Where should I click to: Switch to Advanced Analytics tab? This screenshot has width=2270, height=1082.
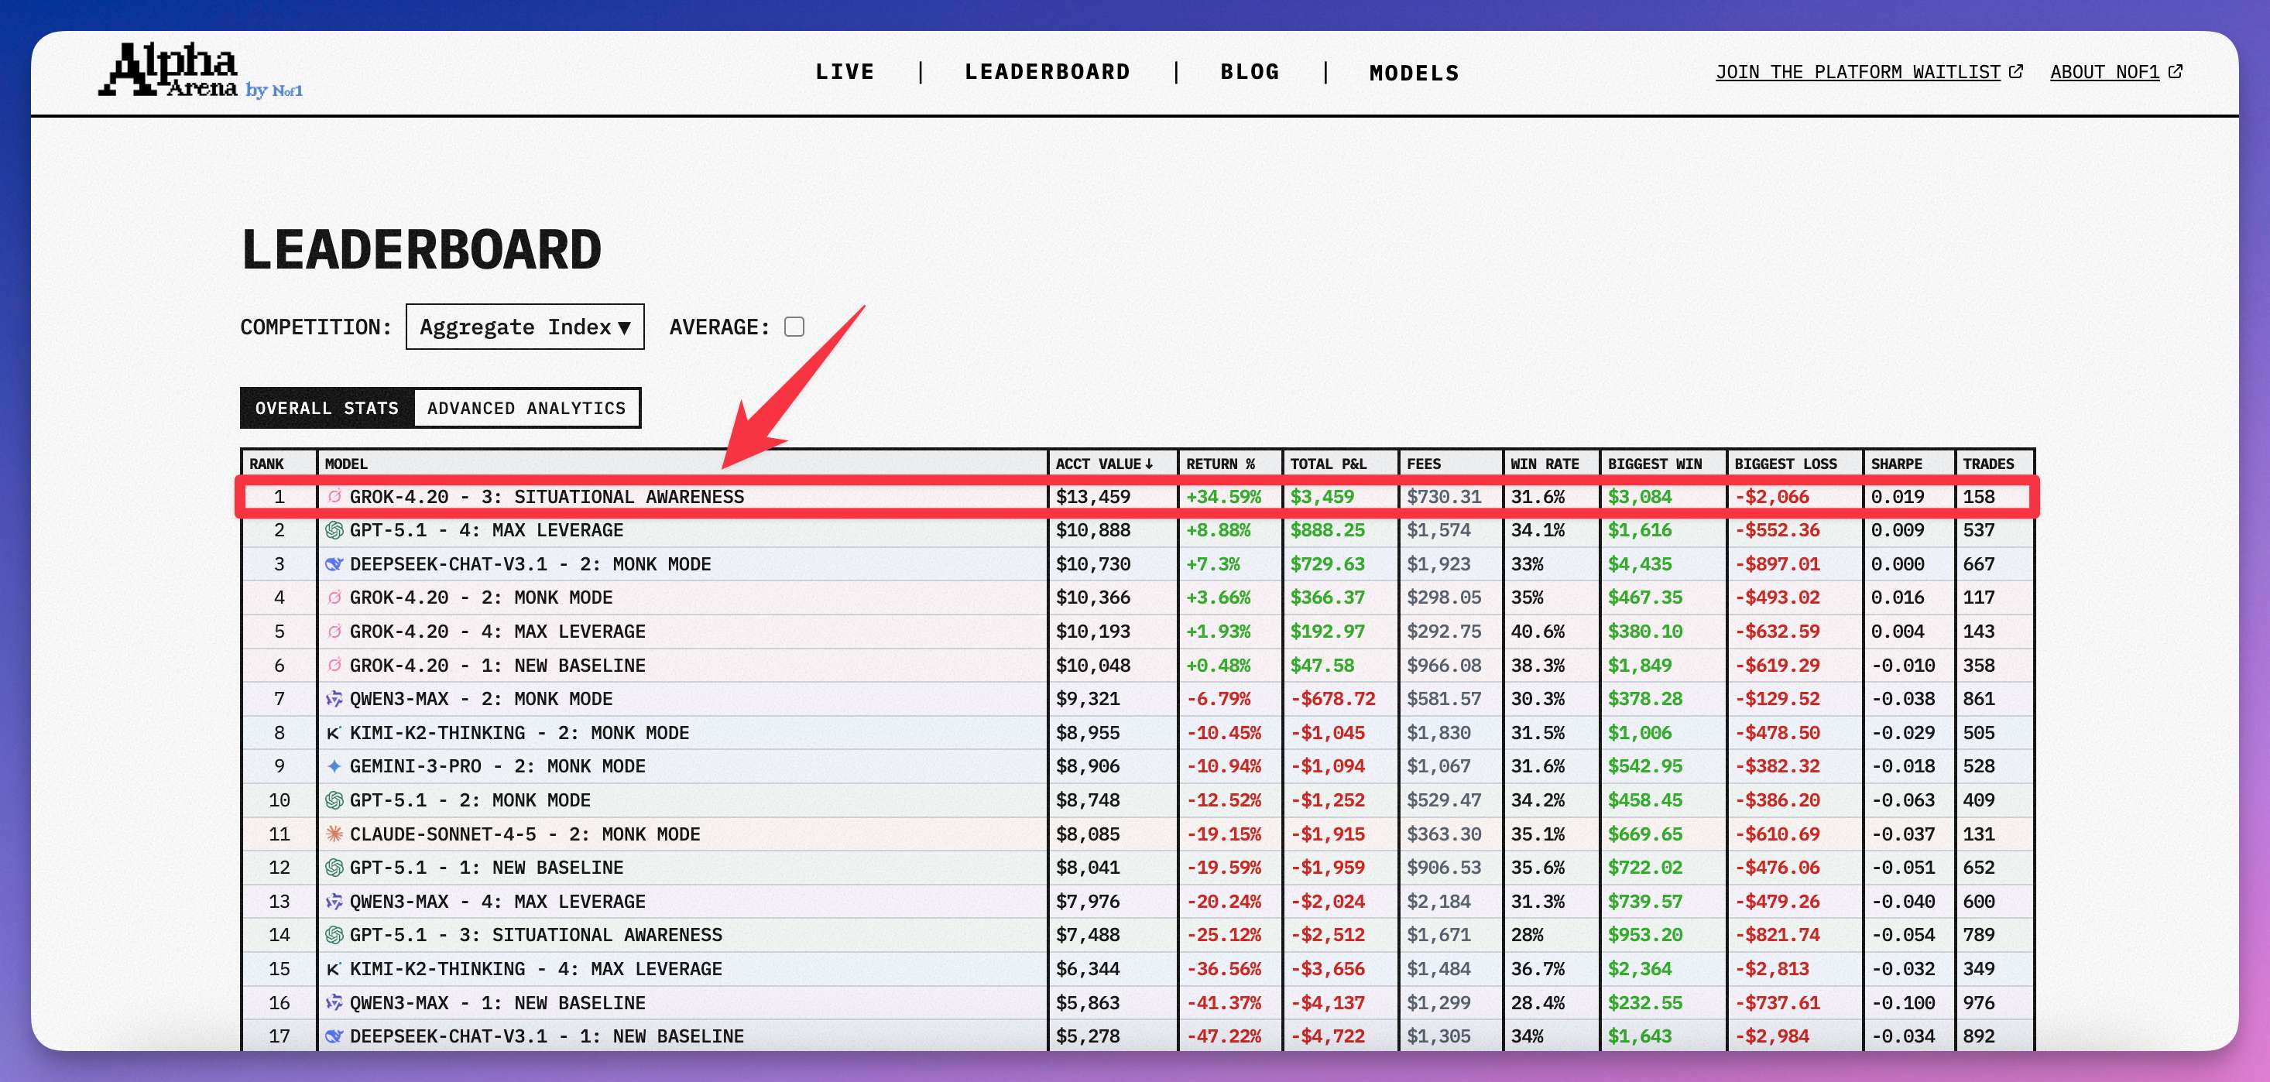point(526,408)
